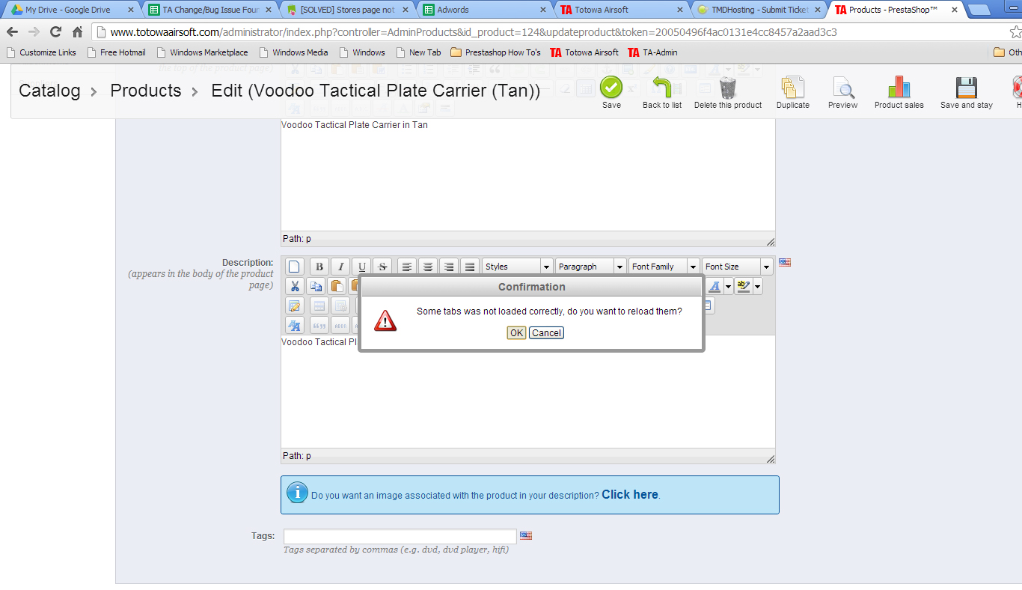The width and height of the screenshot is (1022, 590).
Task: Click the Paste clipboard icon
Action: [337, 286]
